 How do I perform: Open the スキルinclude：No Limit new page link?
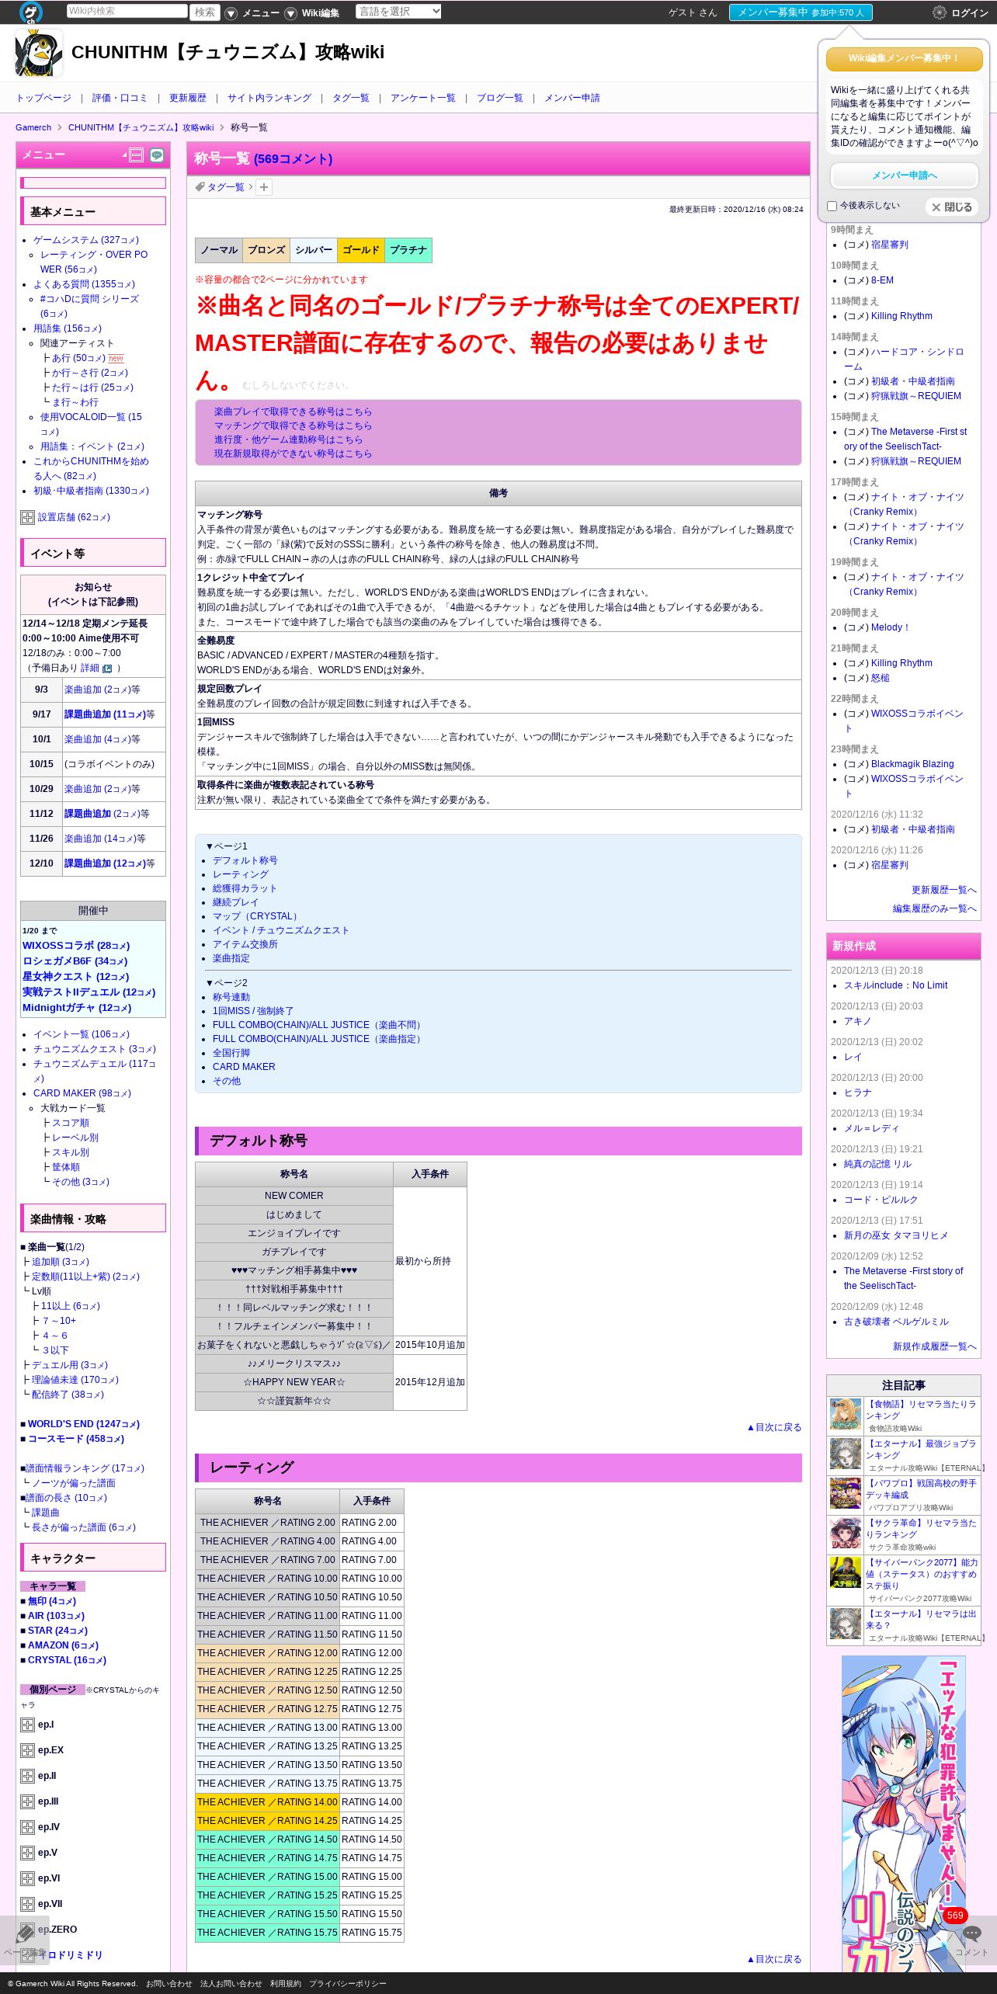[896, 985]
